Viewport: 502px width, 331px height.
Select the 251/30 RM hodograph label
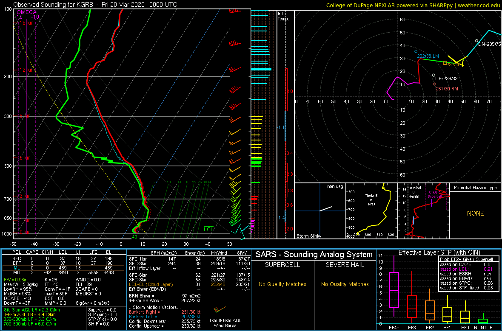click(447, 89)
